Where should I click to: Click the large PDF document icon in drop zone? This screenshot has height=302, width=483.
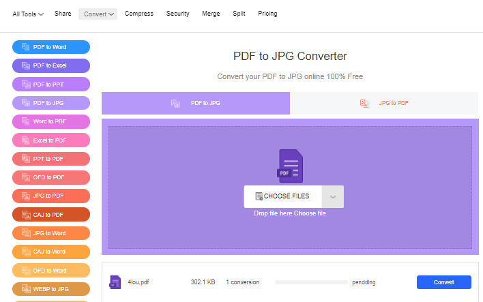click(290, 166)
